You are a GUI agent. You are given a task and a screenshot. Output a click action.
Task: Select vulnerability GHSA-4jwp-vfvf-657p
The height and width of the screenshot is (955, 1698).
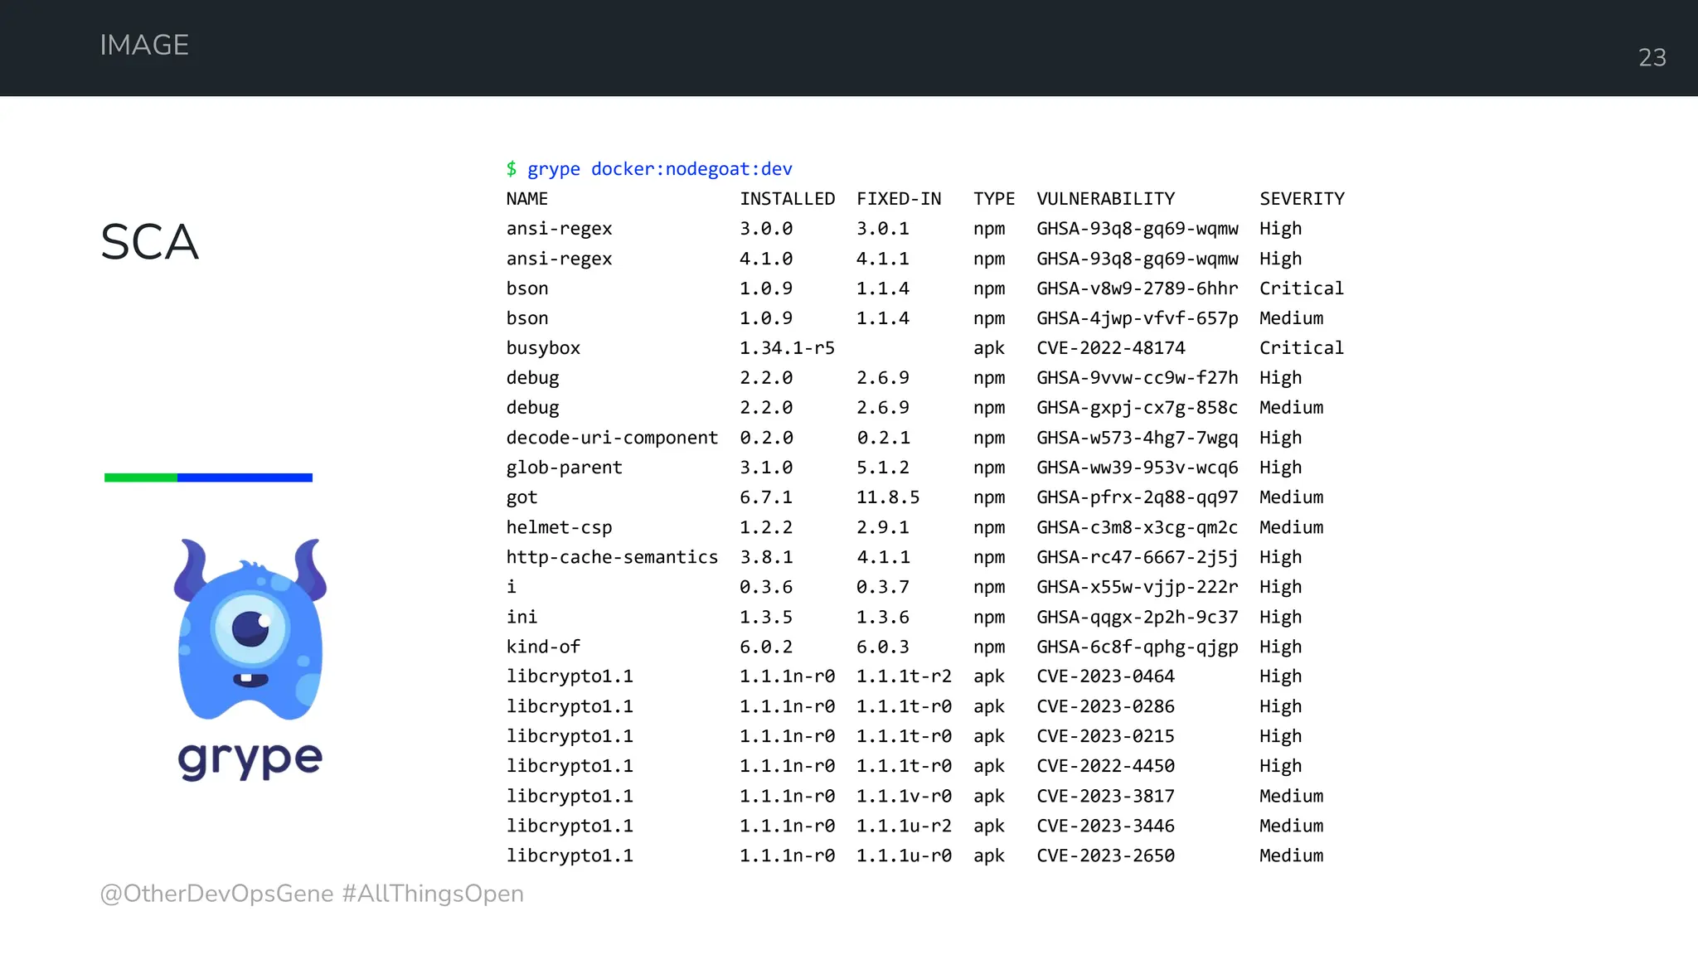pyautogui.click(x=1138, y=318)
